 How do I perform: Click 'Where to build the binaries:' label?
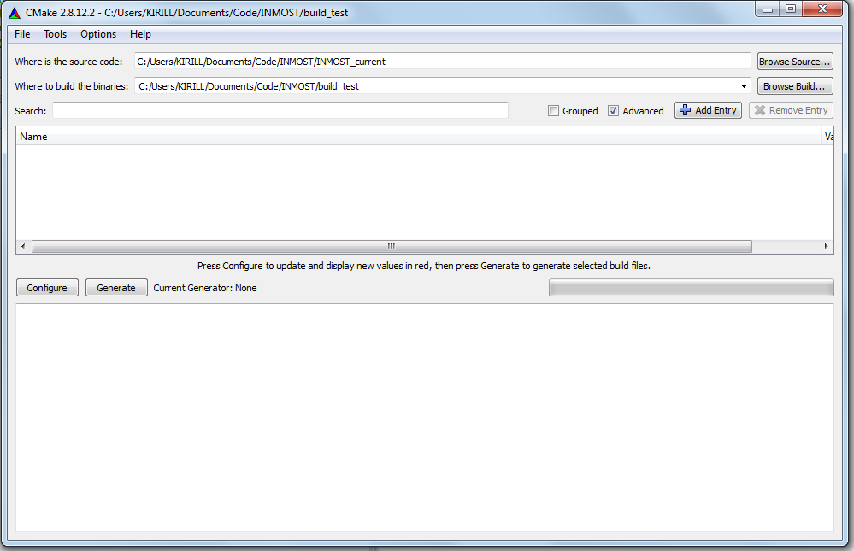[71, 86]
